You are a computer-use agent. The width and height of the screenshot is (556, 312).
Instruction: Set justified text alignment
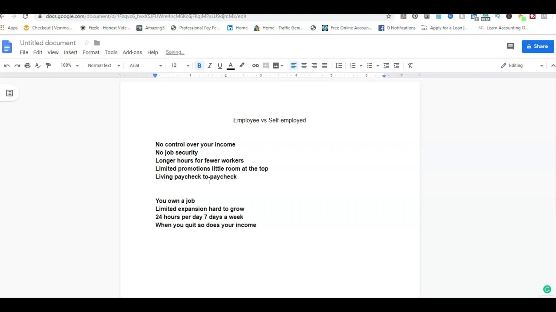324,65
